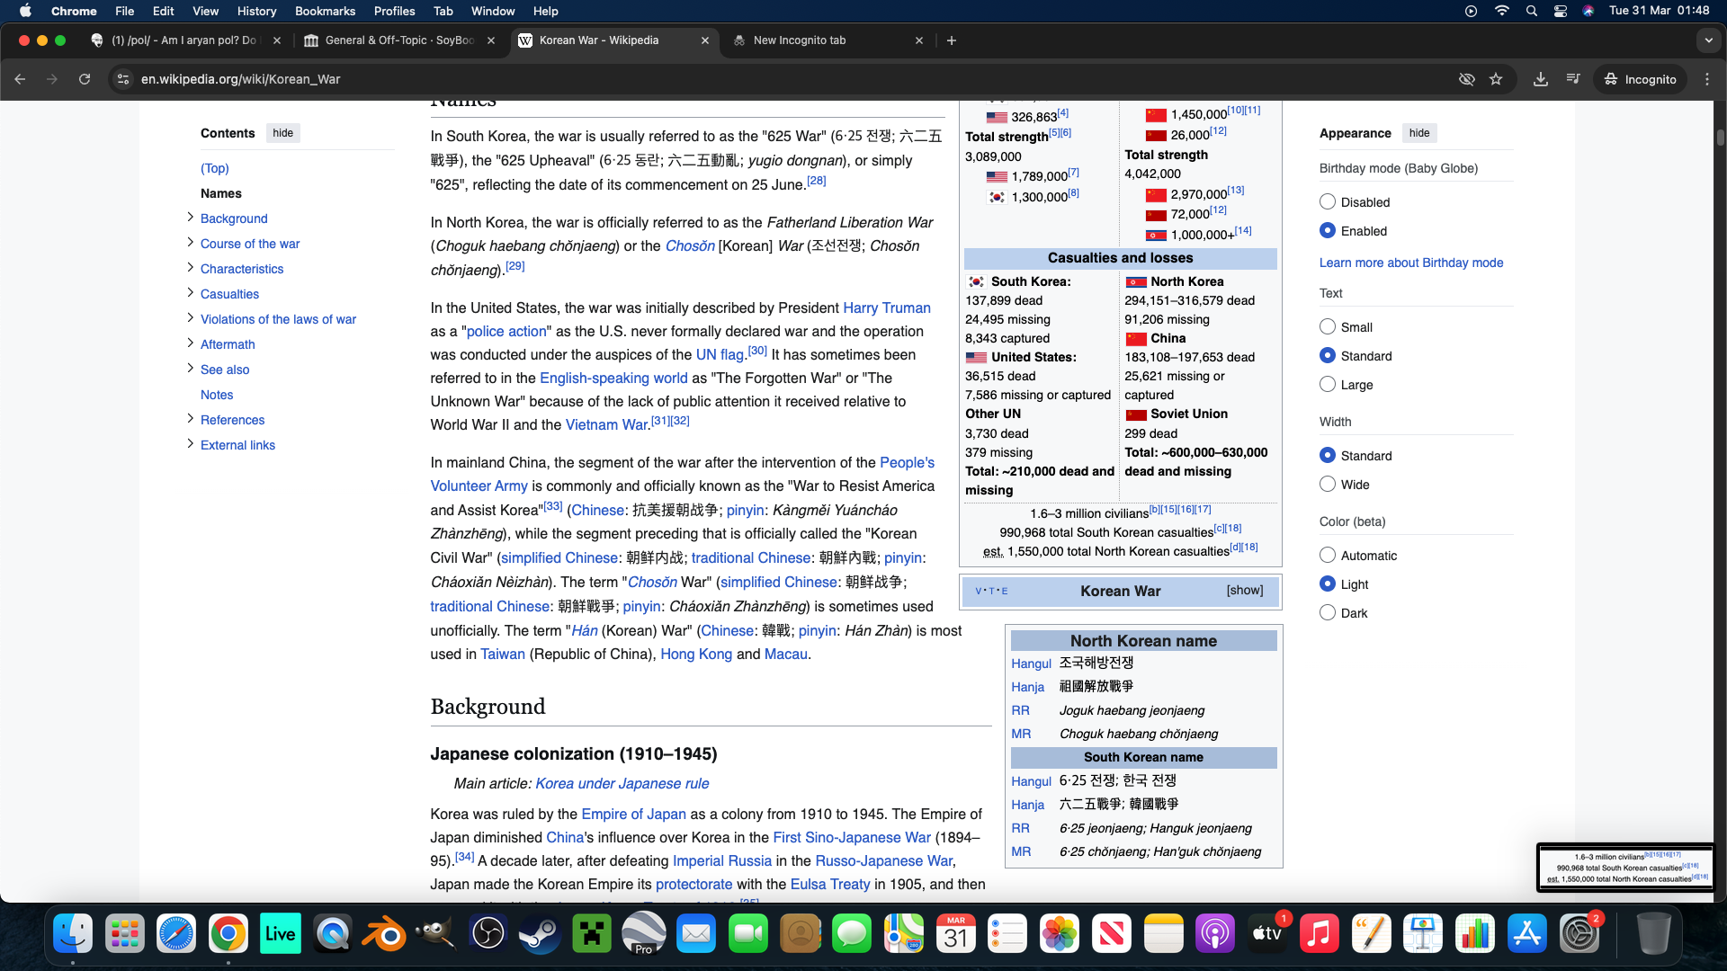
Task: Expand the Background contents section
Action: point(190,218)
